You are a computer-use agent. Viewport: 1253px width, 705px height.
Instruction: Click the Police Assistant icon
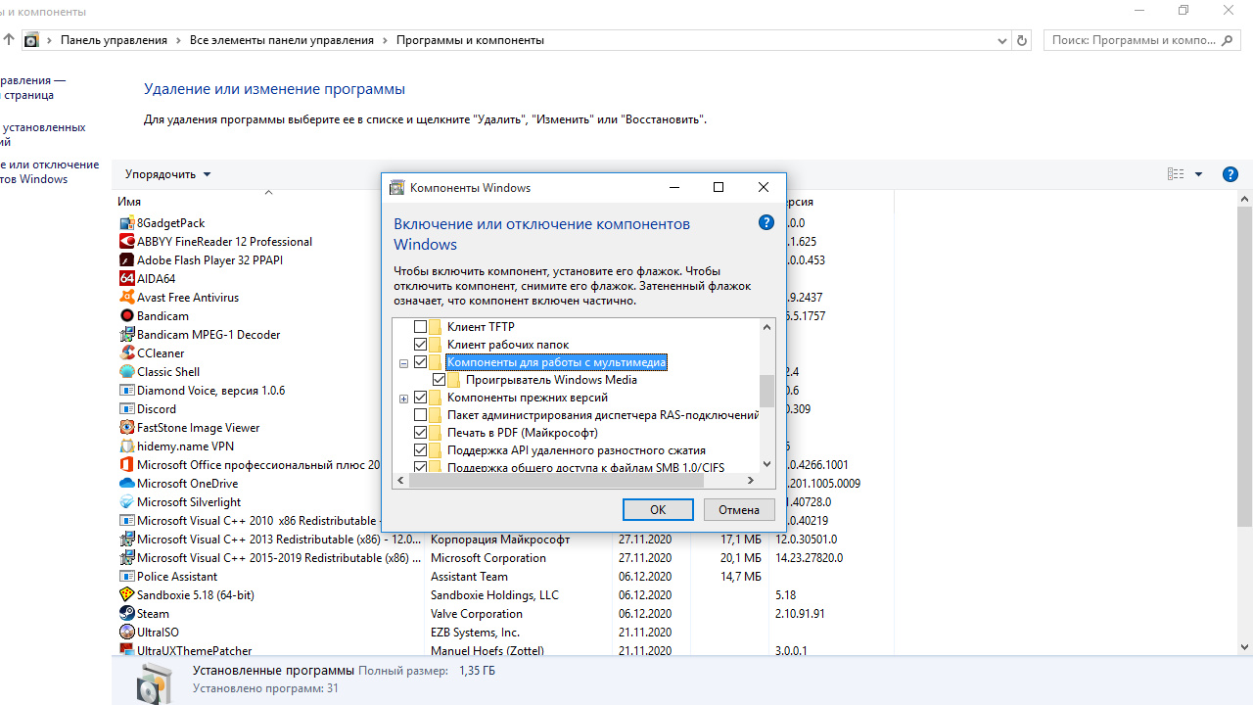(126, 576)
